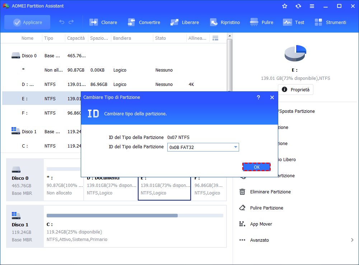Click the eraser icon for Pulire Partizione
This screenshot has width=359, height=265.
pyautogui.click(x=242, y=208)
